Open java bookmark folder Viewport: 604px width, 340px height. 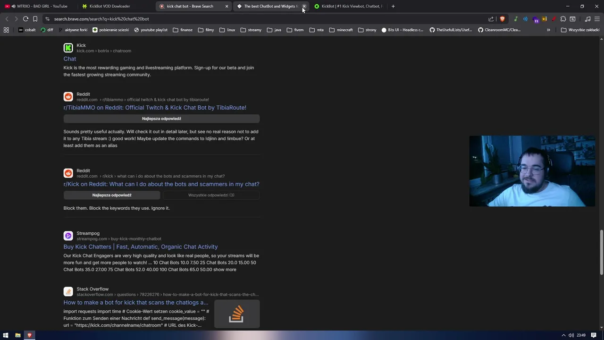tap(274, 30)
